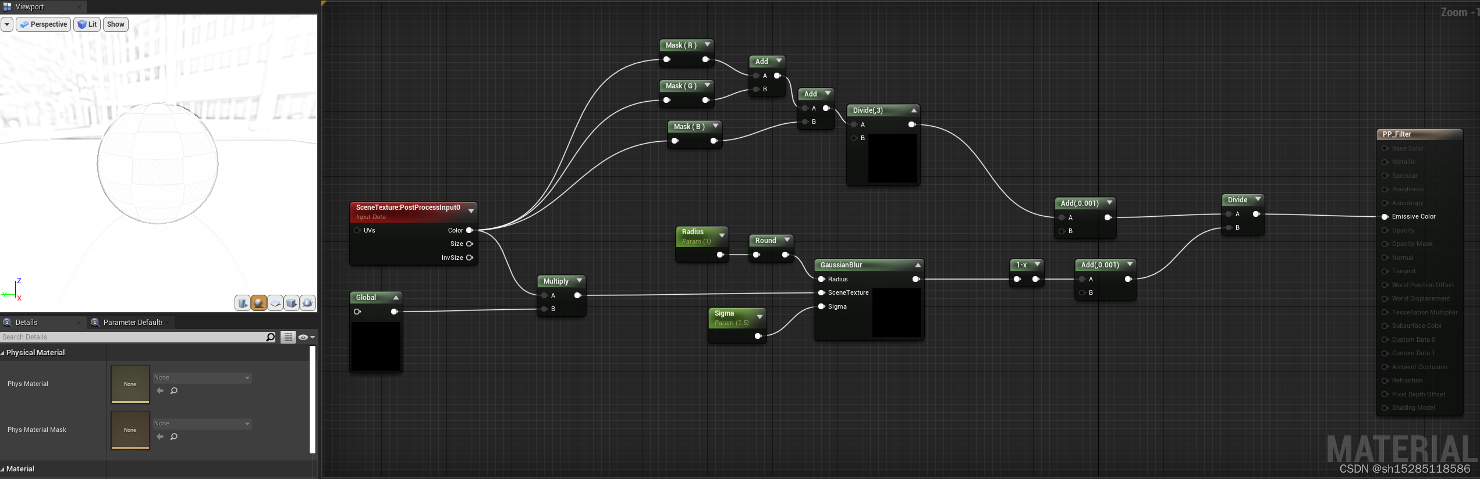Viewport: 1480px width, 479px height.
Task: Expand the Mask (G) node arrow
Action: (x=707, y=85)
